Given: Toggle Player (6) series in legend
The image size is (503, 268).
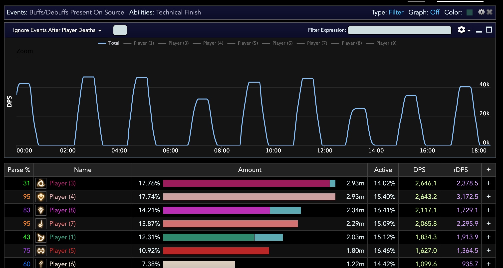Looking at the screenshot, I should point(277,43).
